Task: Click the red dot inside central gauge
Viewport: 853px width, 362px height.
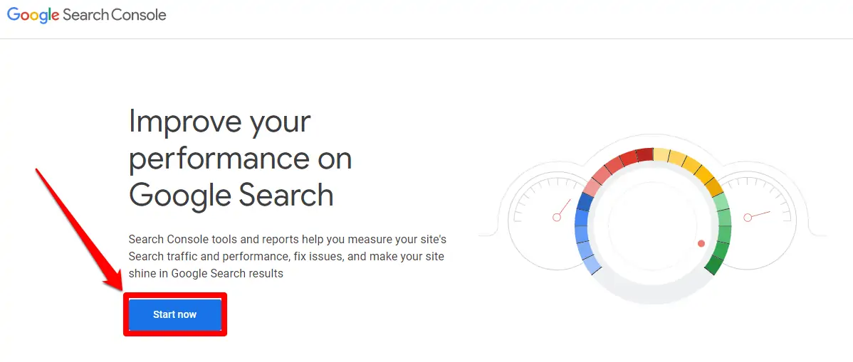Action: pos(701,243)
